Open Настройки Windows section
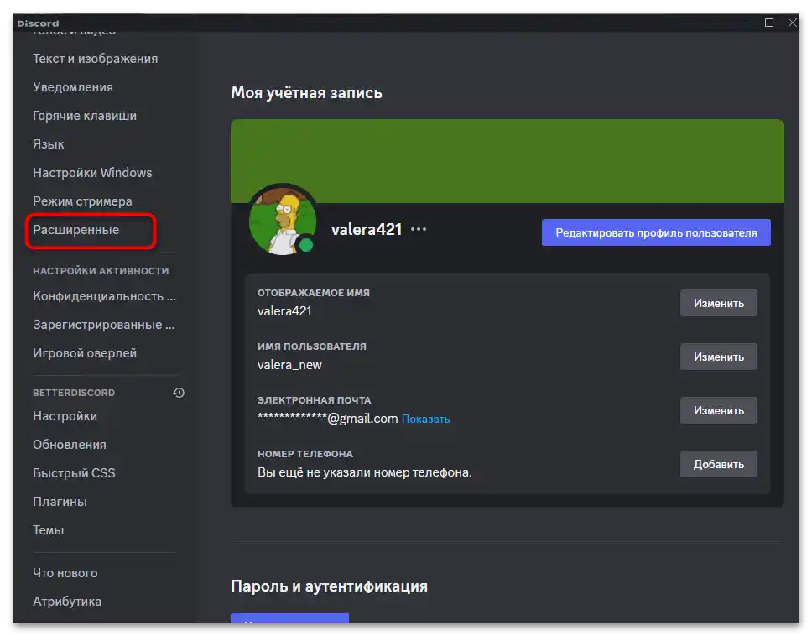This screenshot has height=636, width=812. tap(93, 173)
